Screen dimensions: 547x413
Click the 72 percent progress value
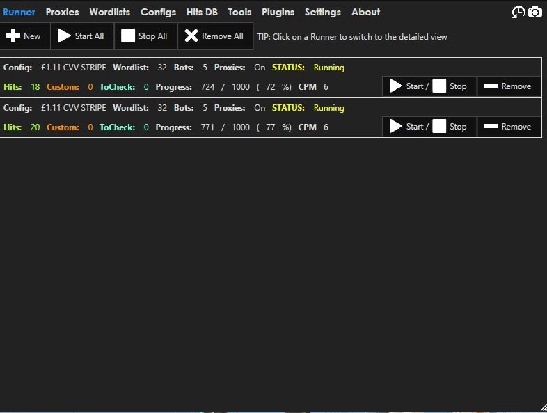(x=270, y=86)
